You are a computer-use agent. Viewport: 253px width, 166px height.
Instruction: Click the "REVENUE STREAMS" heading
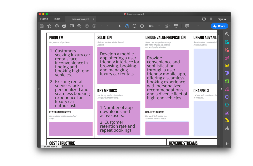(183, 143)
